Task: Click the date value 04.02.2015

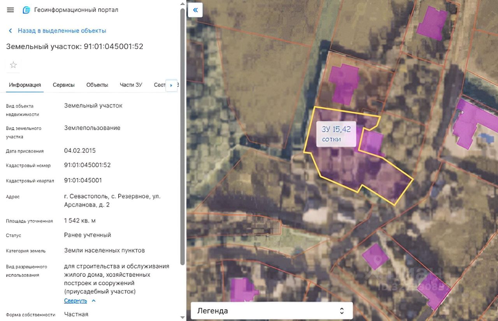Action: pyautogui.click(x=80, y=150)
